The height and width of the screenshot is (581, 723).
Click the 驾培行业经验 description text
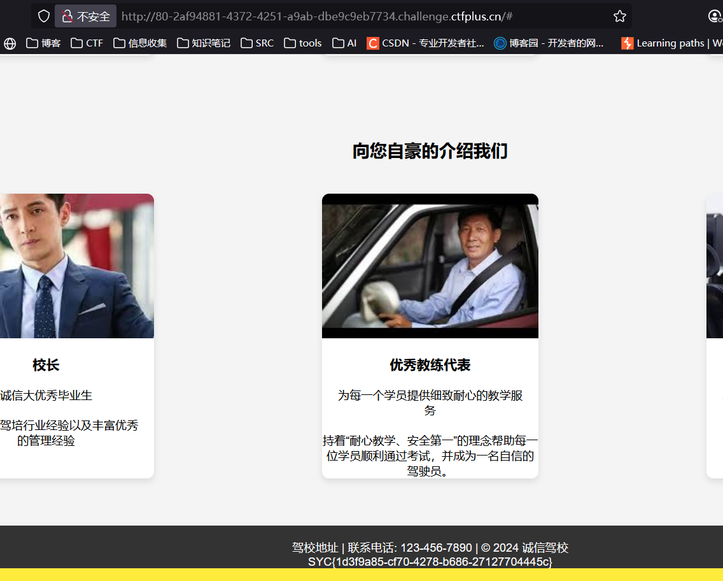point(69,433)
